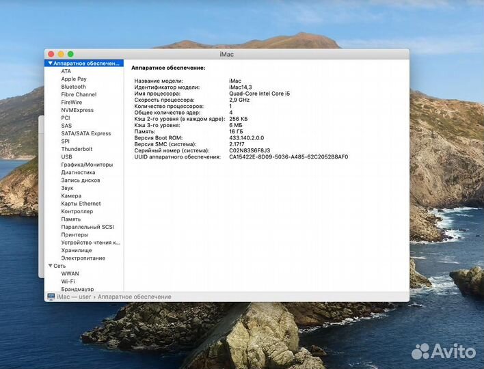The image size is (484, 369).
Task: Open the Хранилище entry
Action: click(x=77, y=250)
